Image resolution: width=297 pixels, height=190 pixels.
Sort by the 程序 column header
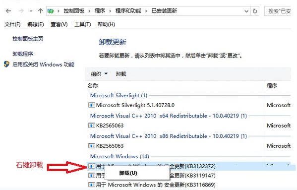pyautogui.click(x=272, y=86)
